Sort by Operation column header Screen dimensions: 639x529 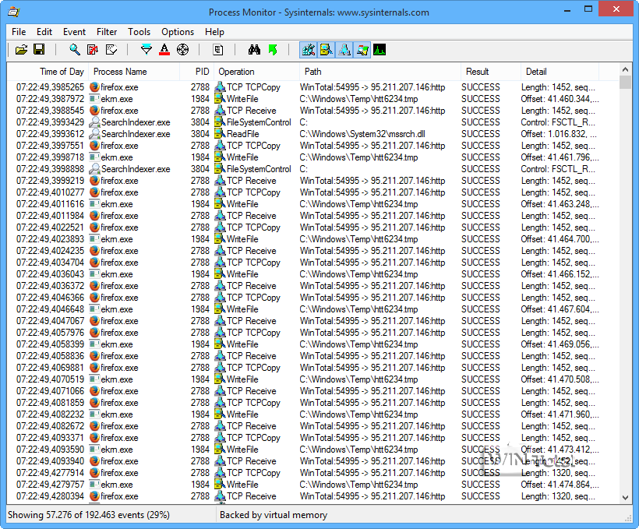(x=256, y=72)
